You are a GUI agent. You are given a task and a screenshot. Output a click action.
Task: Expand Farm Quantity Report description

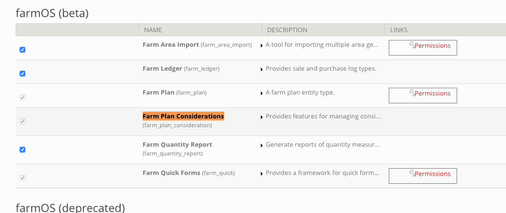click(262, 145)
